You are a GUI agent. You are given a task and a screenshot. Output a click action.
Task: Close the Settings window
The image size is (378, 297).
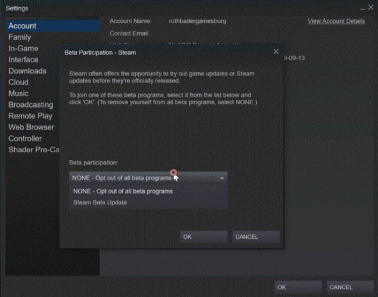(x=371, y=8)
